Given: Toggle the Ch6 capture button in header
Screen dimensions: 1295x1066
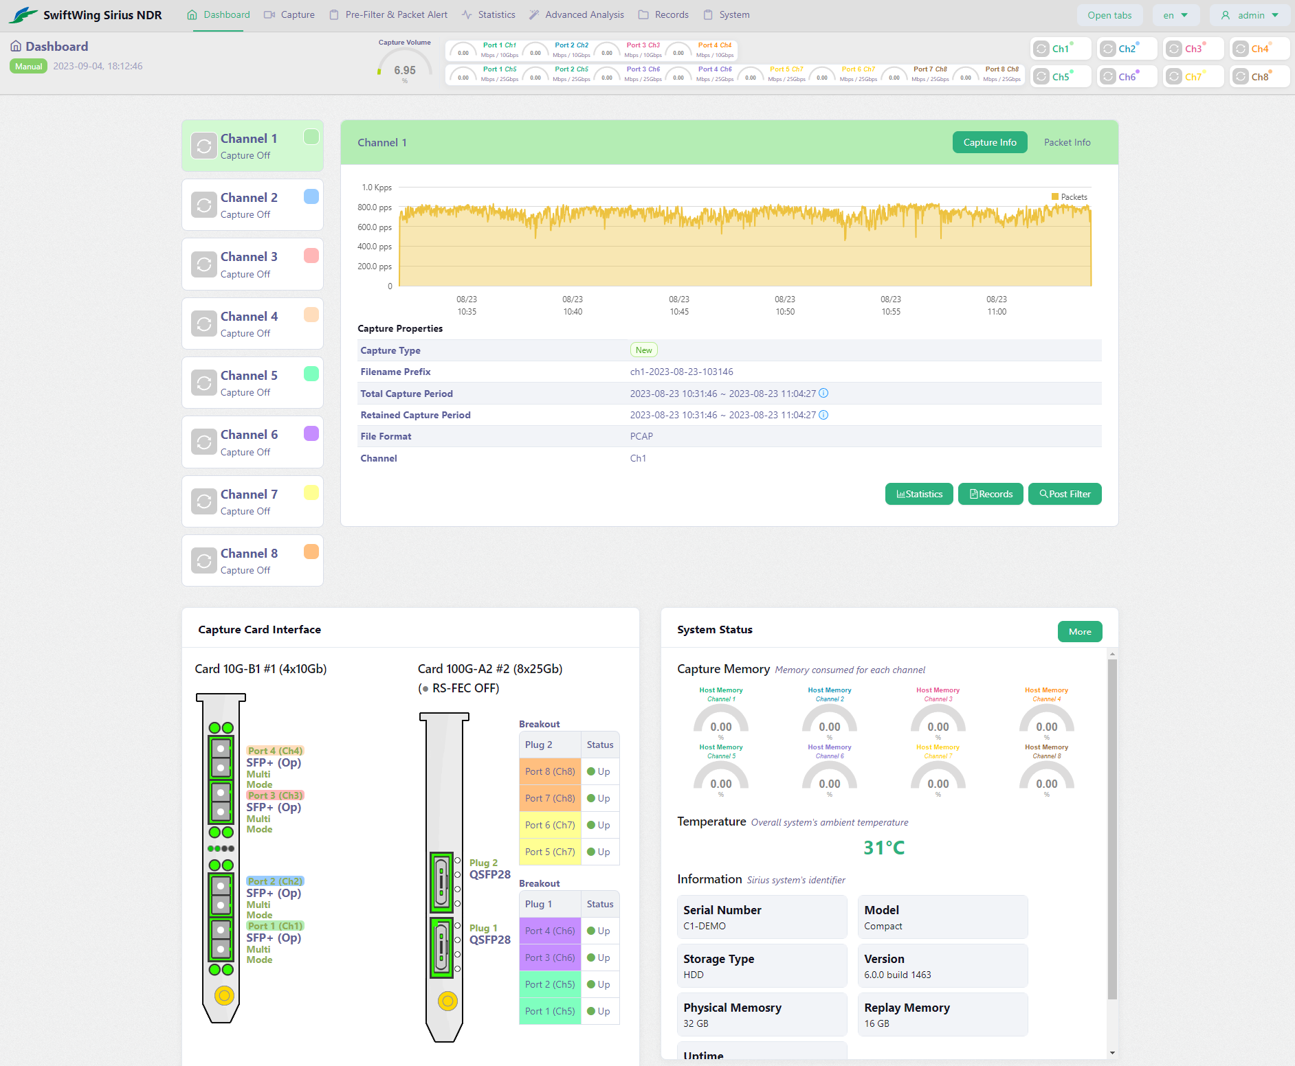Looking at the screenshot, I should [1107, 77].
